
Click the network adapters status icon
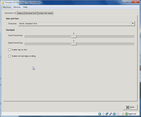click(107, 114)
